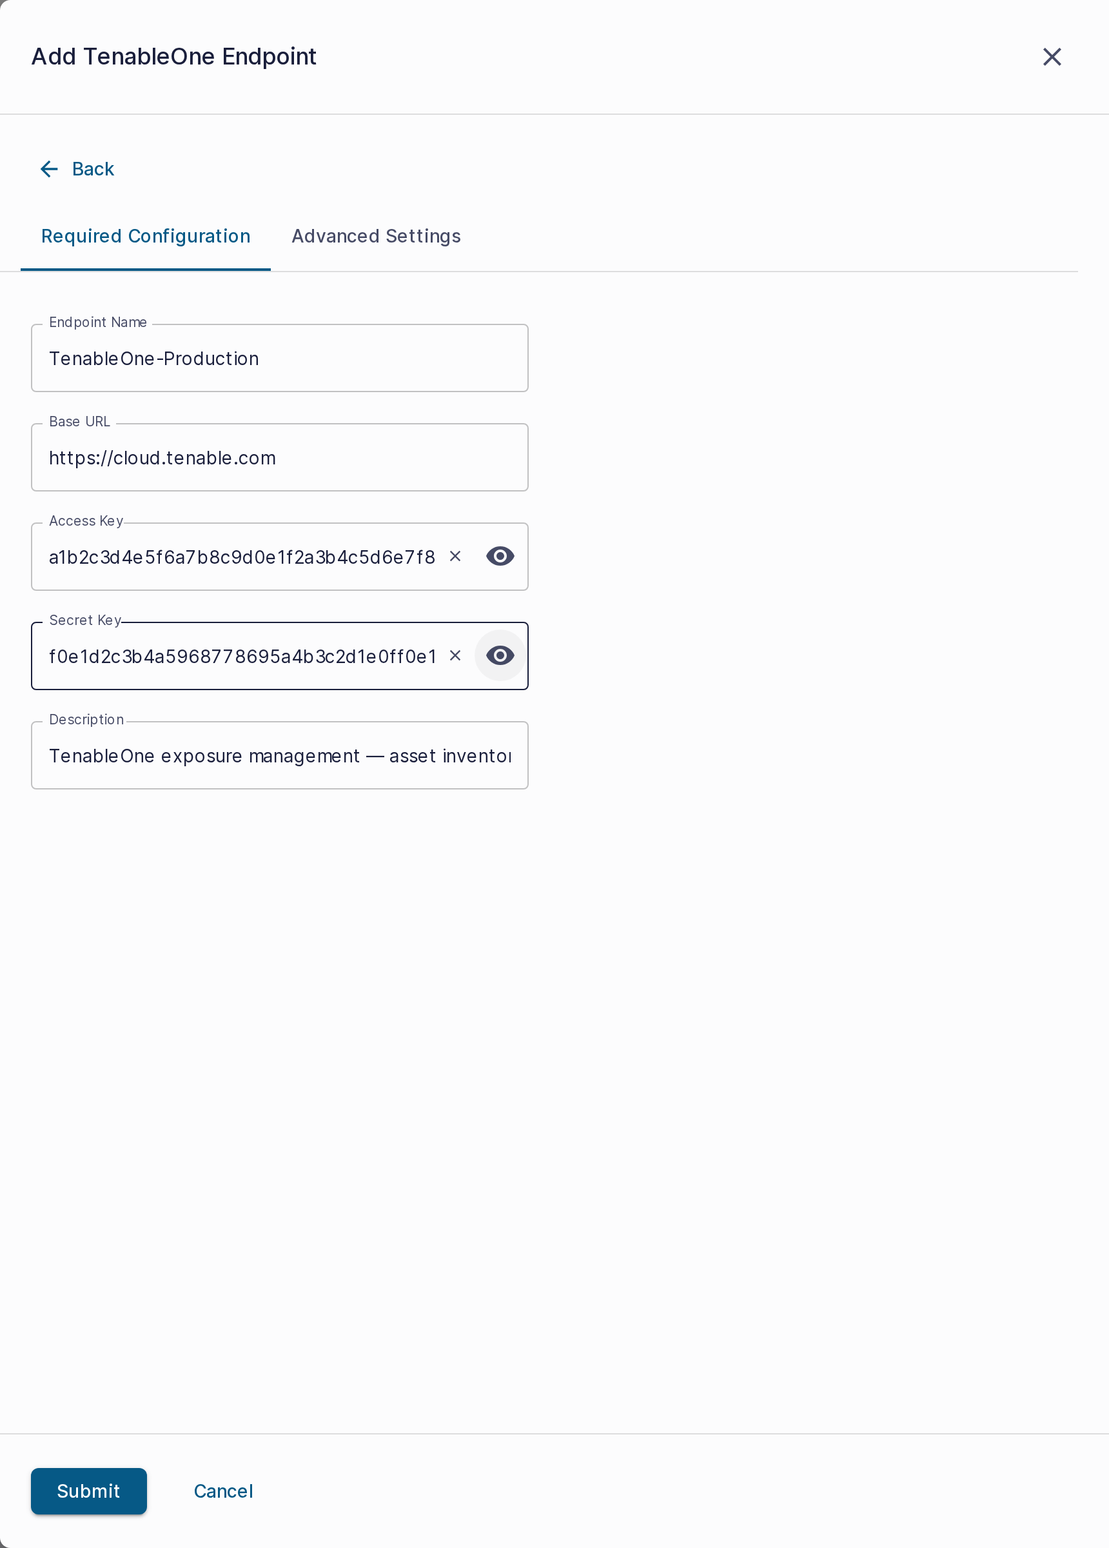Click the Endpoint Name floating label

(97, 322)
